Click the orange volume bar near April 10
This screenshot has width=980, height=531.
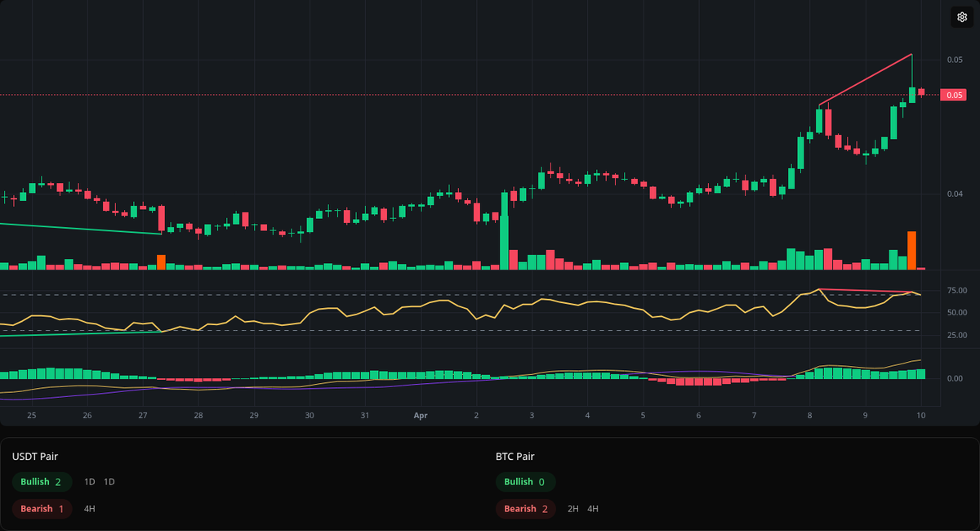[911, 250]
